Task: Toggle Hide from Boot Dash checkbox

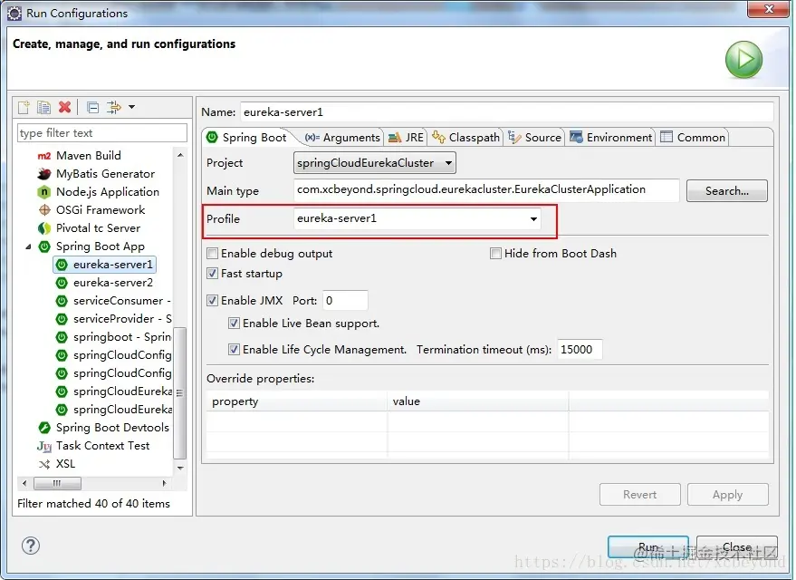Action: click(495, 254)
